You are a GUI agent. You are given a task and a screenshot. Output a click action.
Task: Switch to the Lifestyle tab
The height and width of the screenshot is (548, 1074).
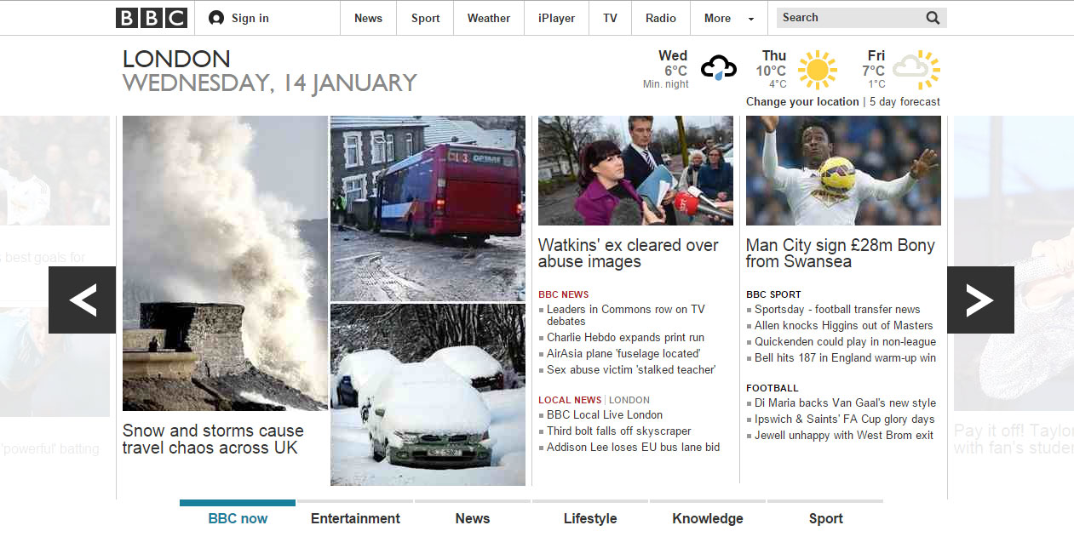tap(590, 518)
